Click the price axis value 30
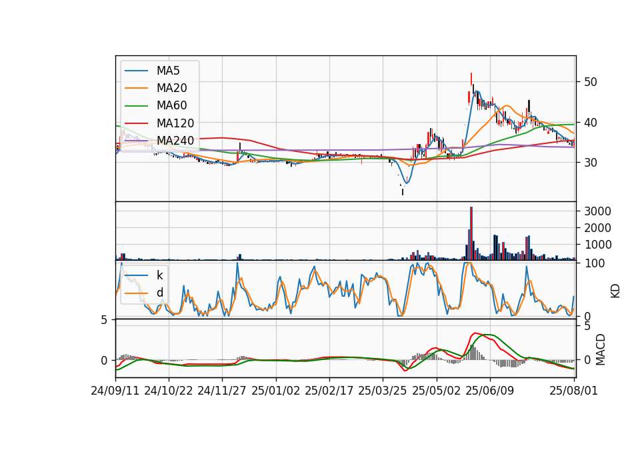This screenshot has height=460, width=640. [591, 163]
